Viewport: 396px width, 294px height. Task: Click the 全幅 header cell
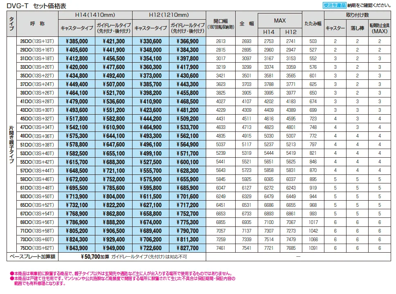click(x=247, y=24)
